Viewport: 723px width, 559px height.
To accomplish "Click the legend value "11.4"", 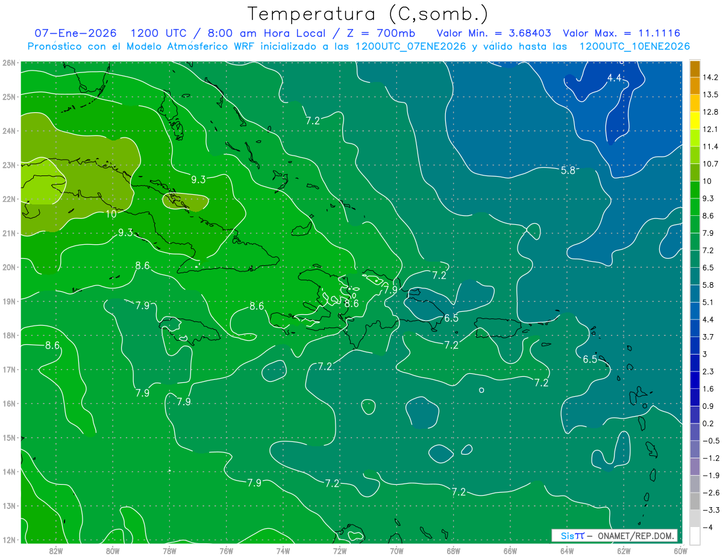I will pyautogui.click(x=710, y=147).
